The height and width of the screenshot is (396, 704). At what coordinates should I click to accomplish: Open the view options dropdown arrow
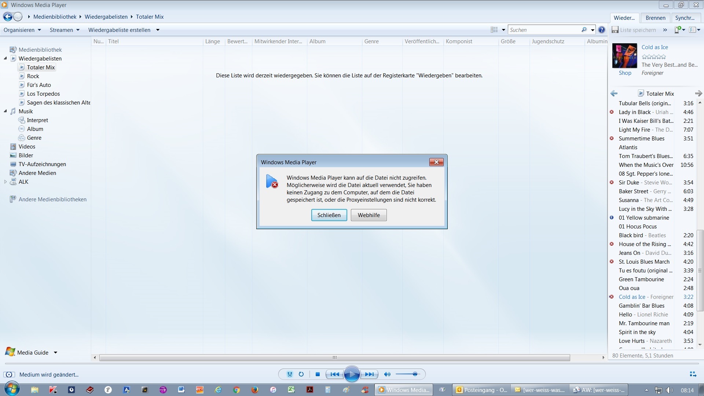[503, 30]
